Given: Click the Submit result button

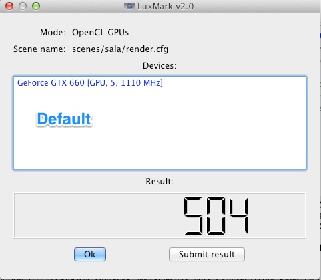Looking at the screenshot, I should click(207, 254).
